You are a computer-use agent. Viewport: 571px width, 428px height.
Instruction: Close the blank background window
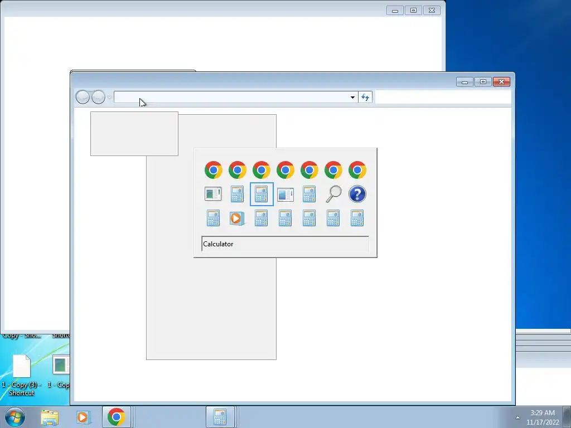click(432, 11)
